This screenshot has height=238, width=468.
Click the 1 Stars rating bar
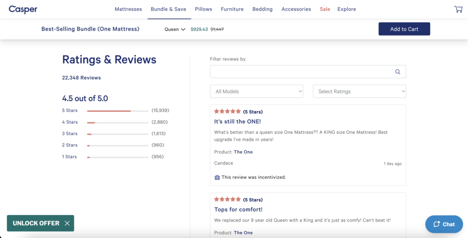(x=117, y=157)
